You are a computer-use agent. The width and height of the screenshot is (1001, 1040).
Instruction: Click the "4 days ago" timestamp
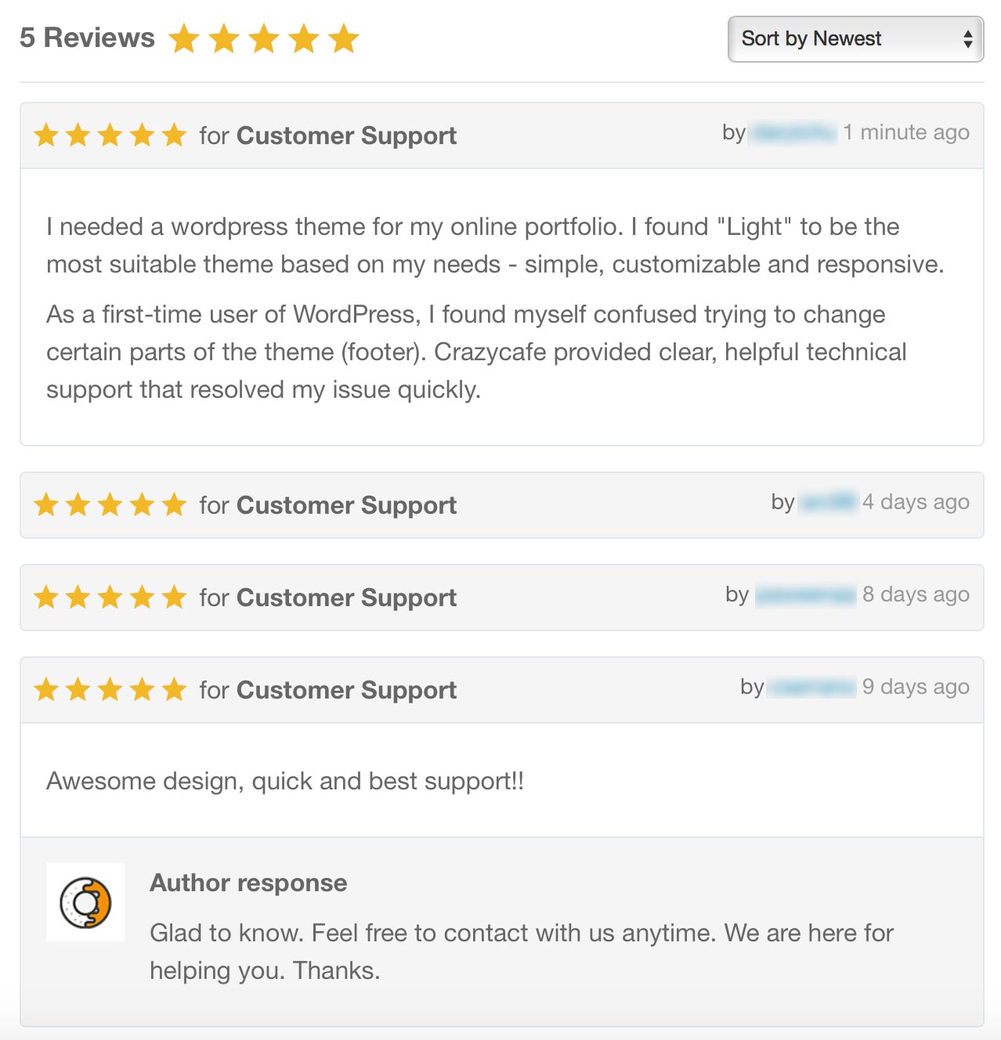pyautogui.click(x=916, y=503)
